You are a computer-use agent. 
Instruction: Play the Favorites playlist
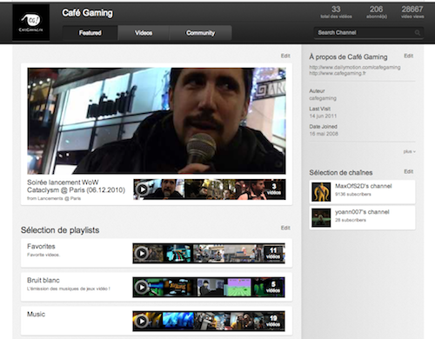(142, 254)
